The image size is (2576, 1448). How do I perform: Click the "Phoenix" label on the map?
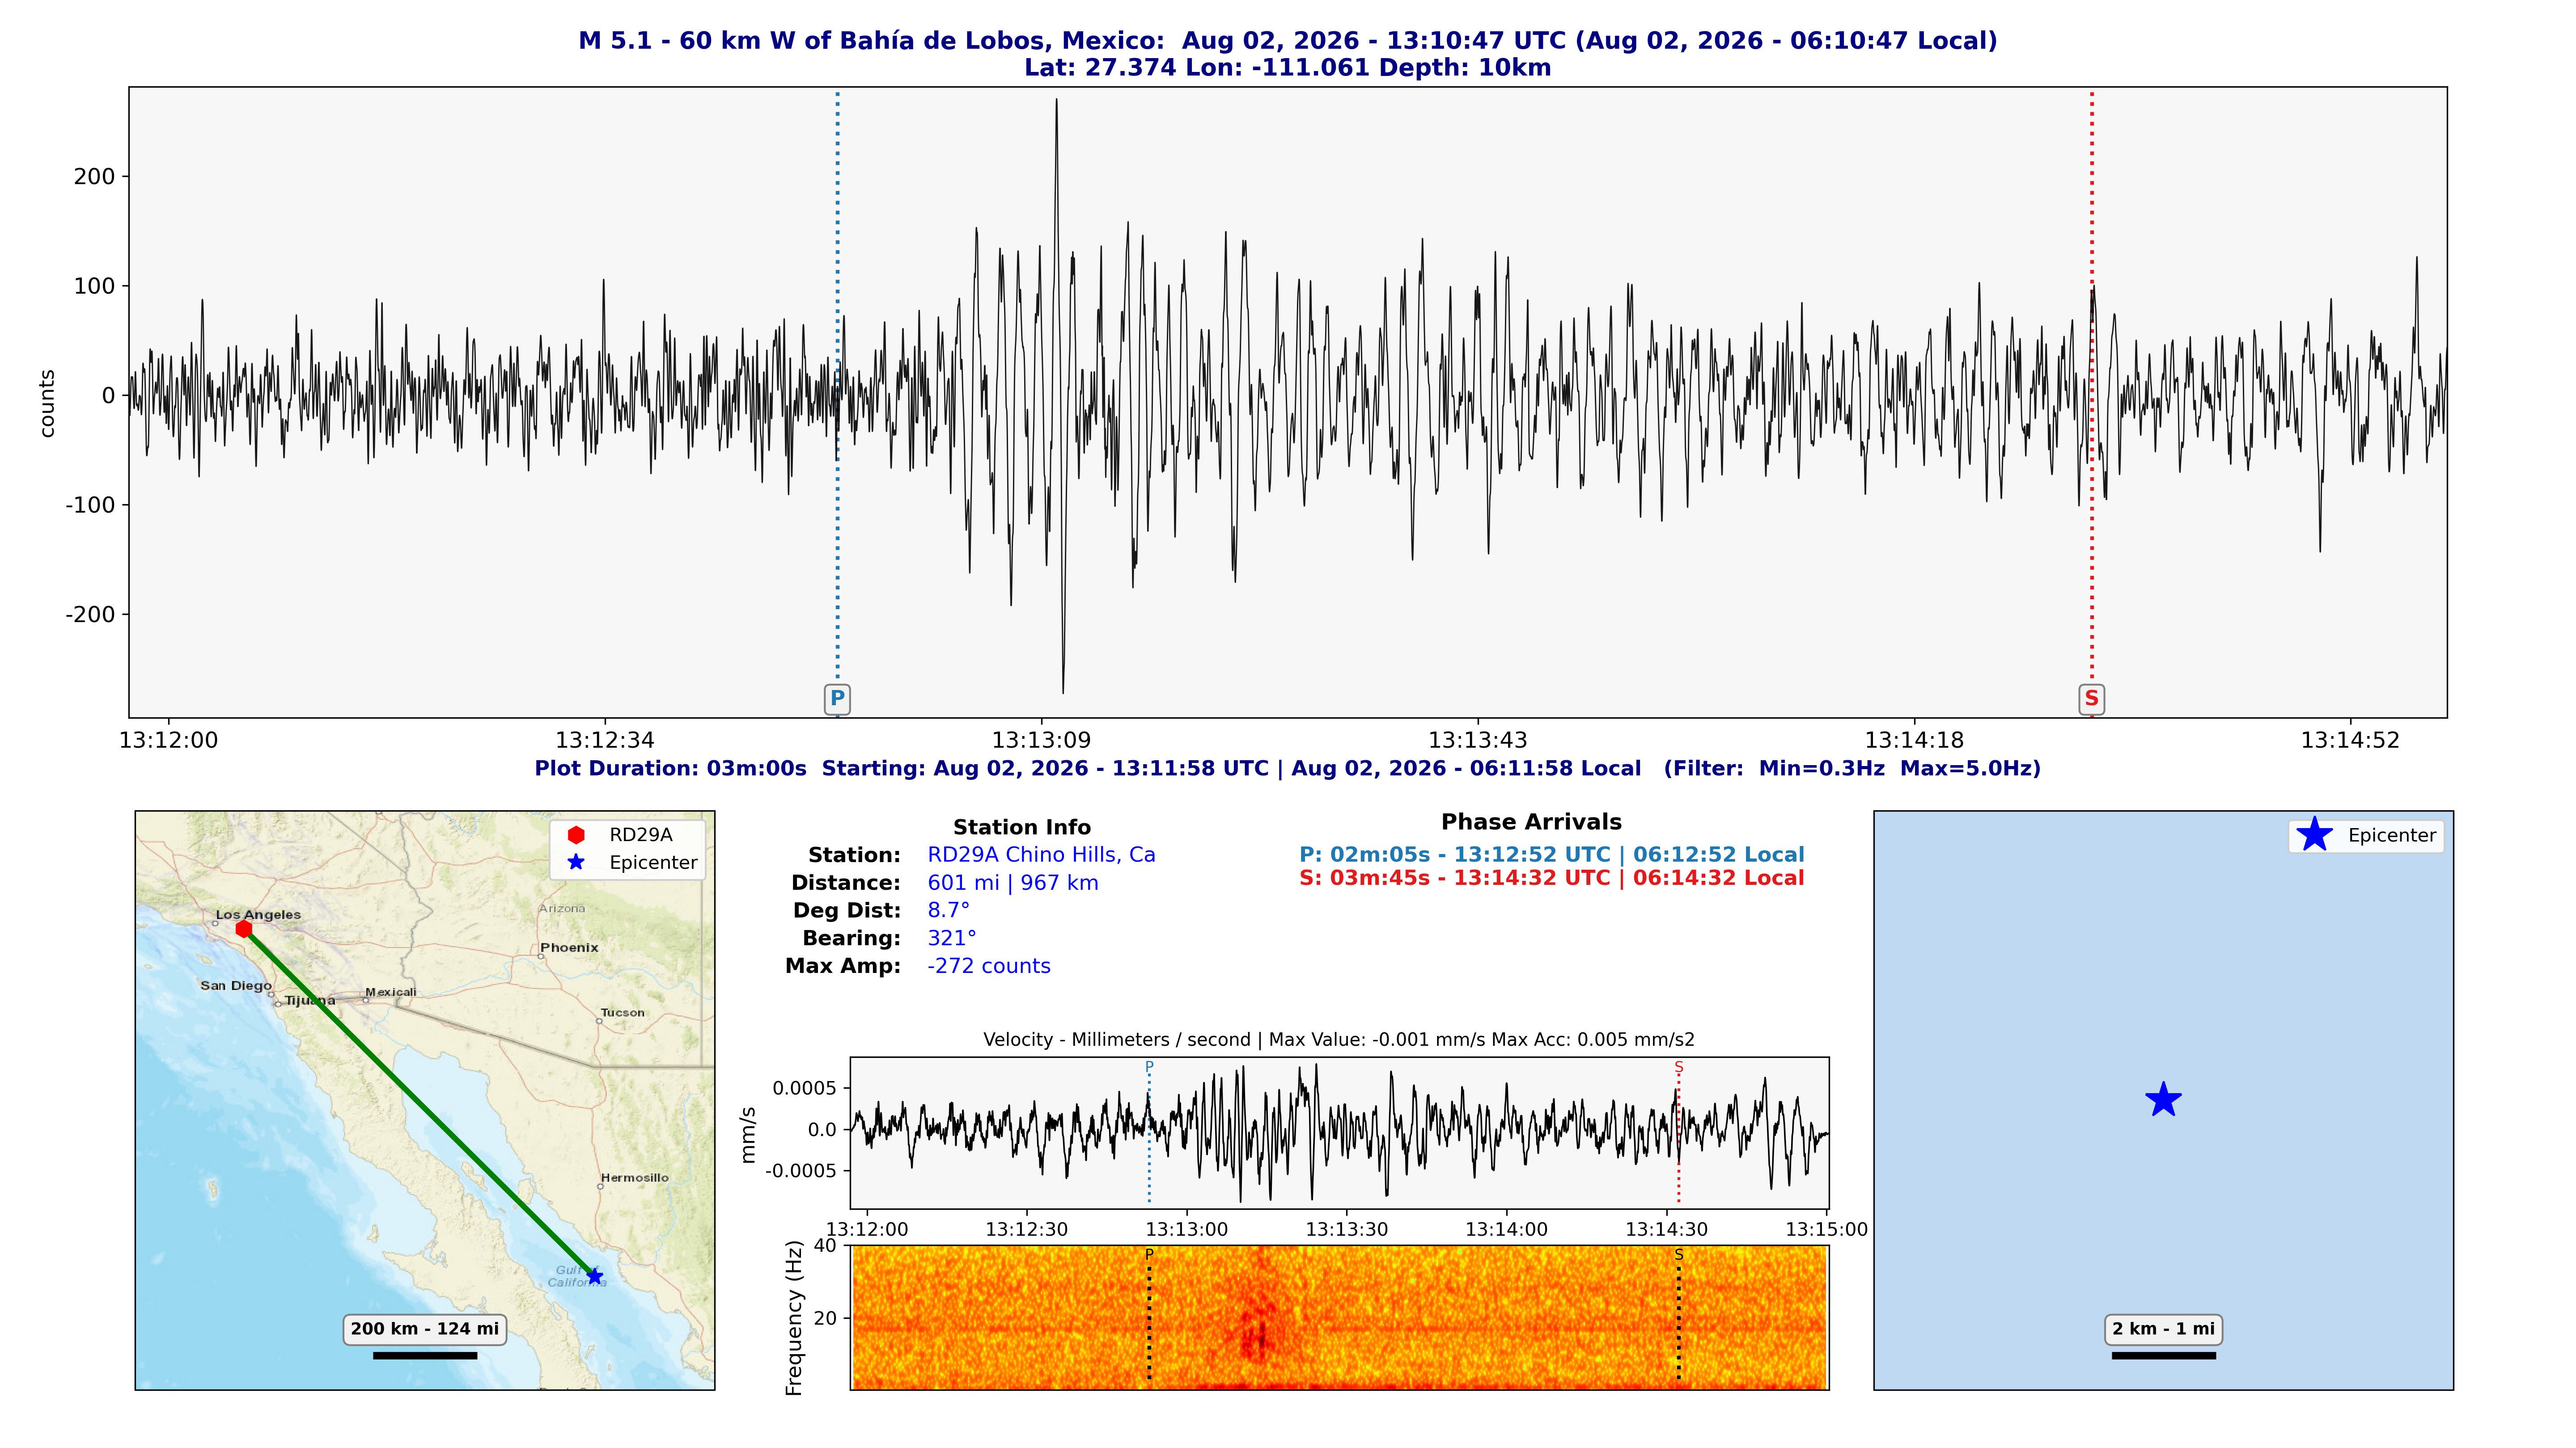coord(569,947)
